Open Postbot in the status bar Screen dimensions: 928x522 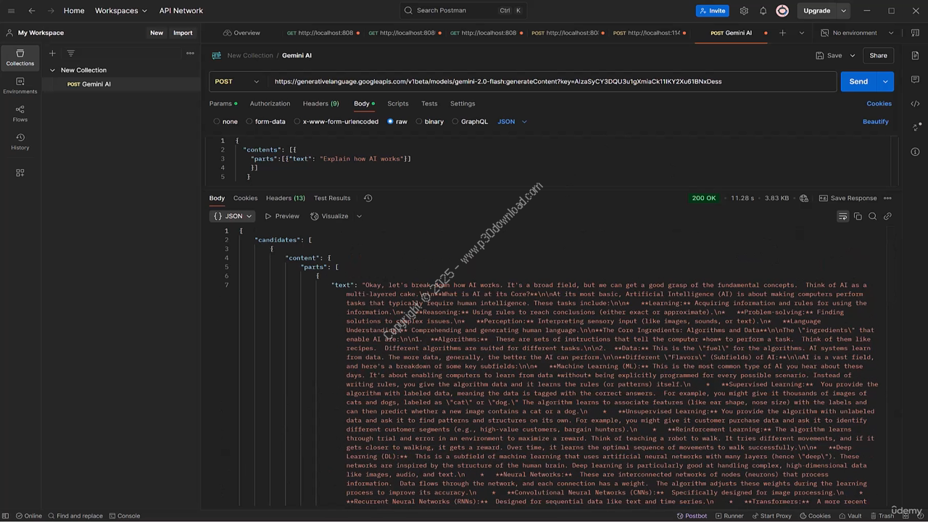point(692,516)
